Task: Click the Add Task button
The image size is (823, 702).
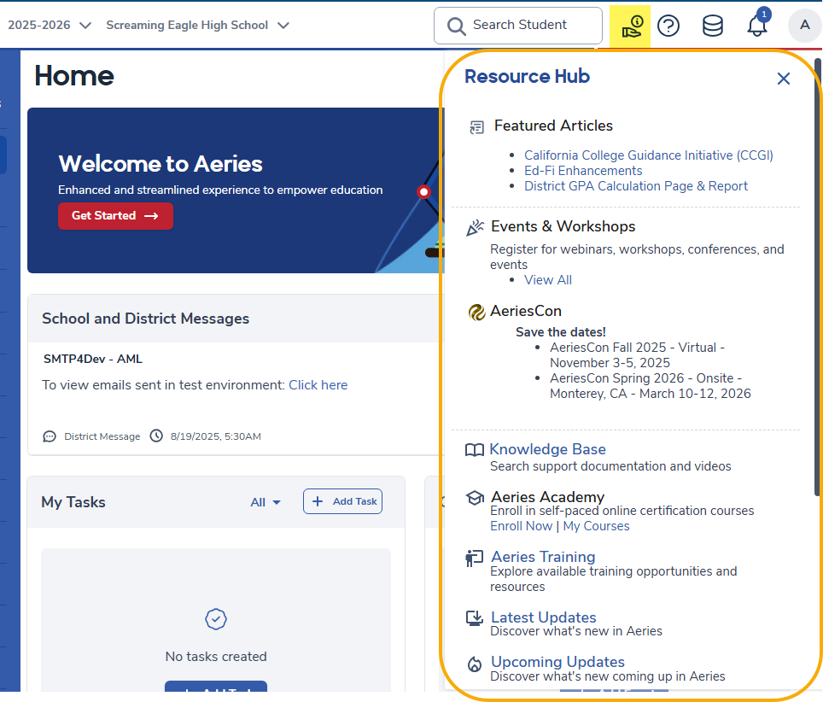Action: point(342,501)
